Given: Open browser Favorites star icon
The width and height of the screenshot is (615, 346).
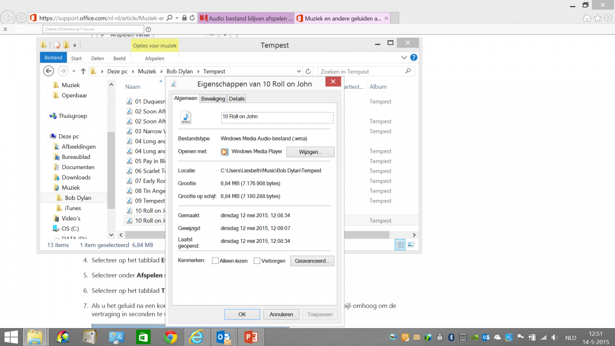Looking at the screenshot, I should click(x=597, y=18).
